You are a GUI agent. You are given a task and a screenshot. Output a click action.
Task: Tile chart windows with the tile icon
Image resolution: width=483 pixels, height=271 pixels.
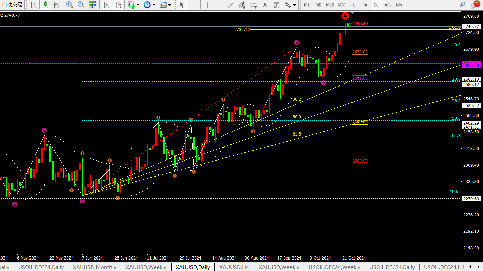(93, 5)
